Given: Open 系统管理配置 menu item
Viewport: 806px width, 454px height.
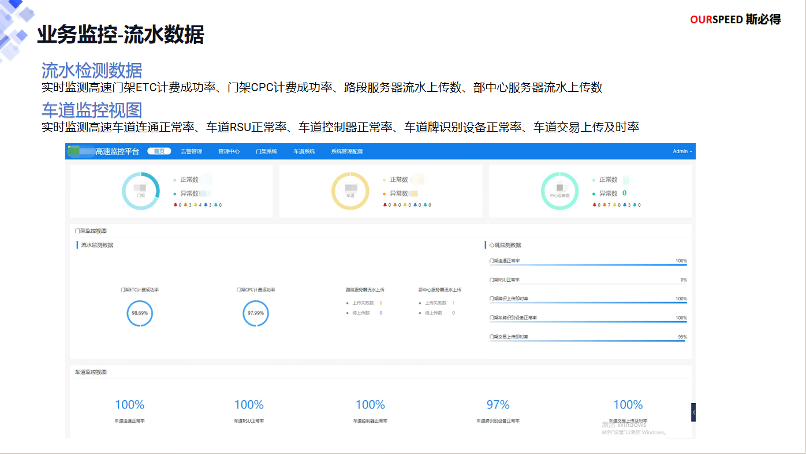Looking at the screenshot, I should (346, 151).
